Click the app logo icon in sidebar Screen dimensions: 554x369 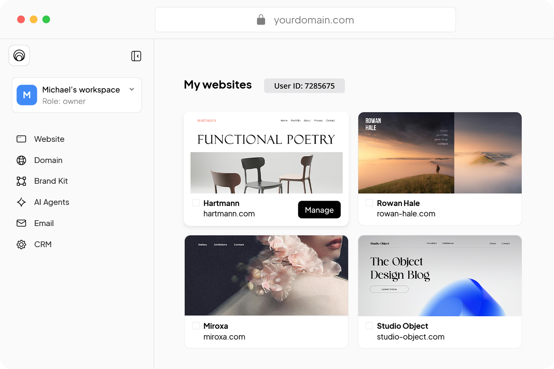[19, 55]
